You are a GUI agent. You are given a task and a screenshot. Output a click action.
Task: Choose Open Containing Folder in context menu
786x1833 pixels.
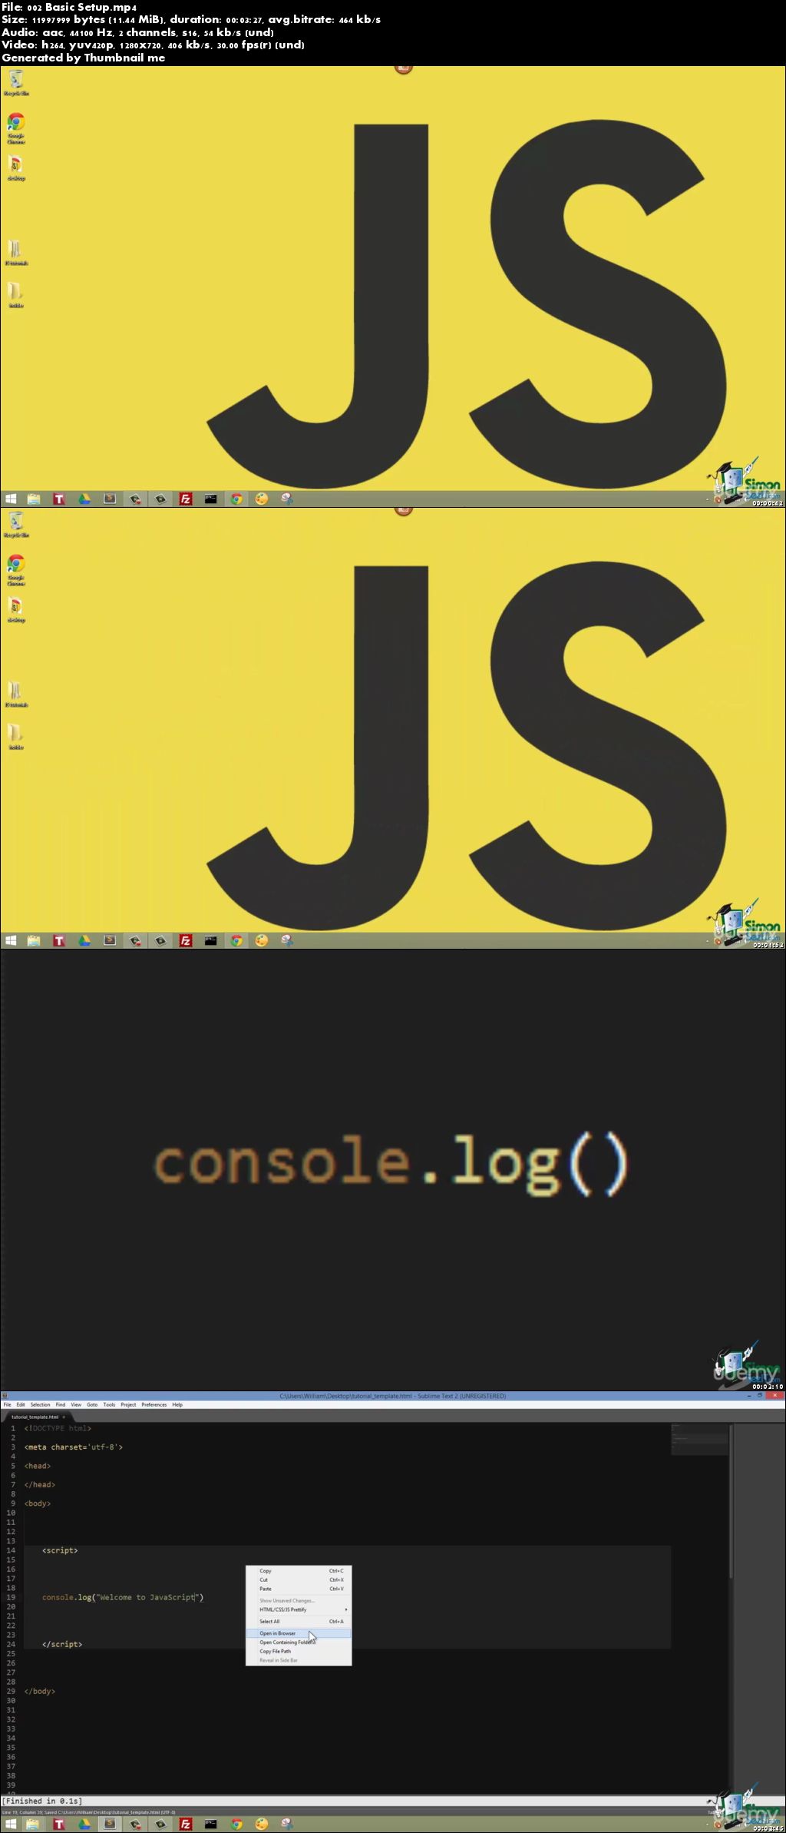tap(299, 1642)
